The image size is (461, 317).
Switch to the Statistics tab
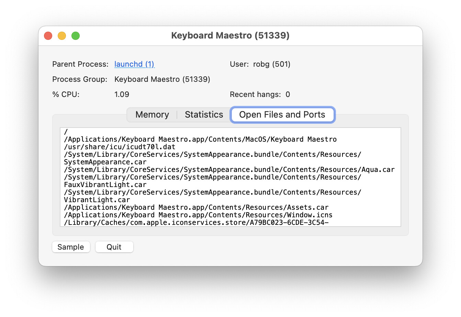pyautogui.click(x=204, y=114)
